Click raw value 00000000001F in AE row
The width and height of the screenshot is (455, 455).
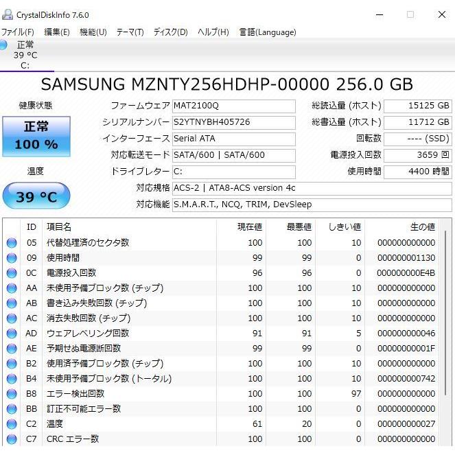406,348
